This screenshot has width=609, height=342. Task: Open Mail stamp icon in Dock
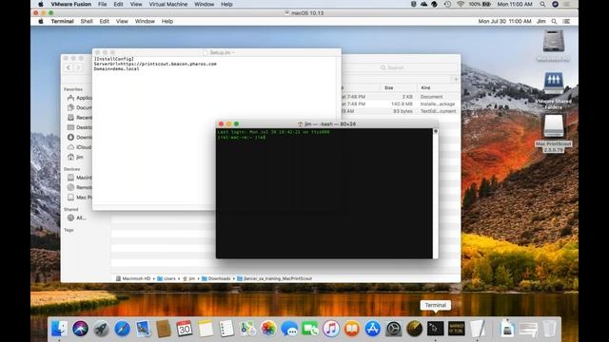click(x=143, y=329)
